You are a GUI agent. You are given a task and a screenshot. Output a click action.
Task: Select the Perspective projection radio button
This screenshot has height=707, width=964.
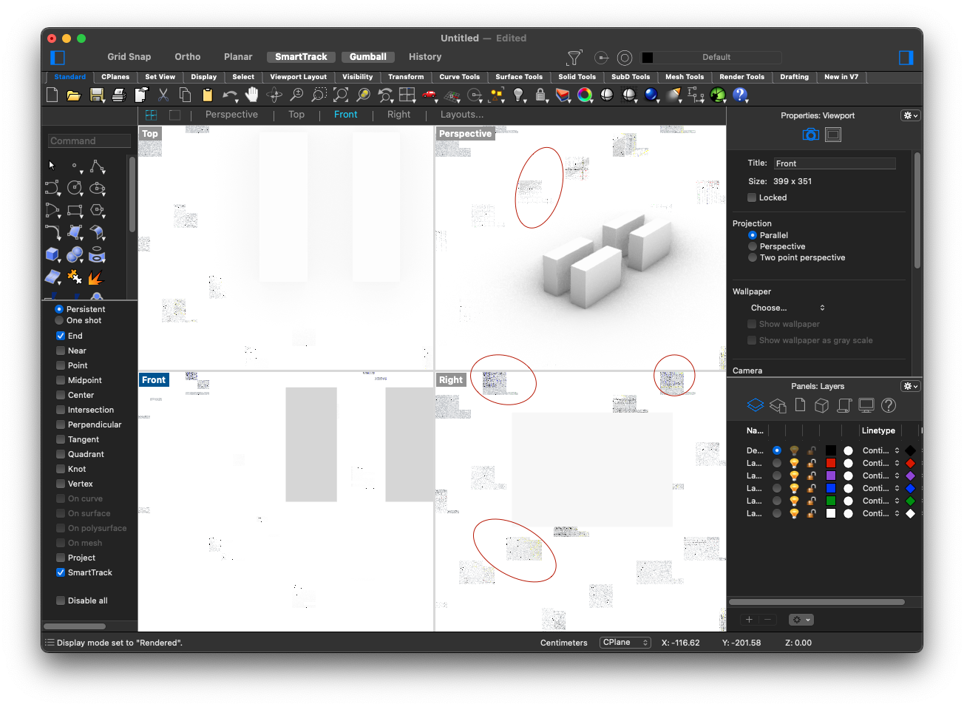(x=753, y=246)
